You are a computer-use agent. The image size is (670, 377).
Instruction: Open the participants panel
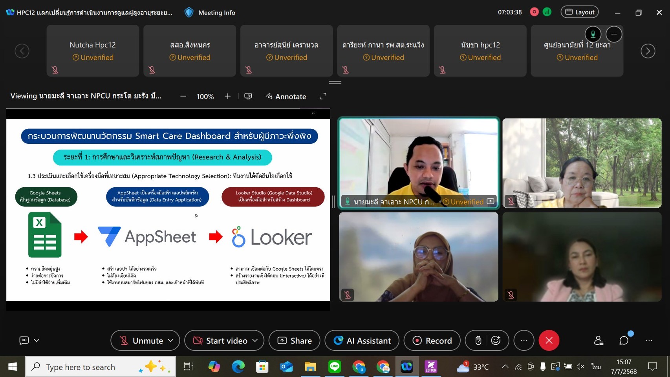599,340
